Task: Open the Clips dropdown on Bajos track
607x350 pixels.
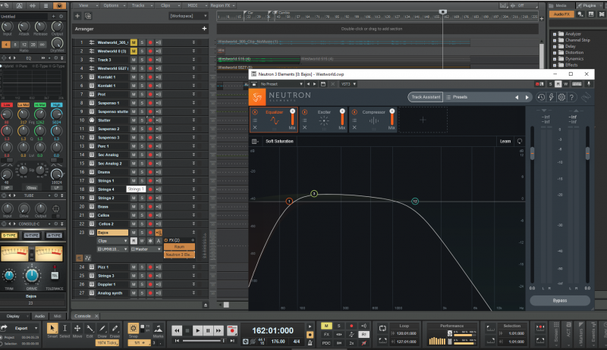Action: click(x=112, y=241)
